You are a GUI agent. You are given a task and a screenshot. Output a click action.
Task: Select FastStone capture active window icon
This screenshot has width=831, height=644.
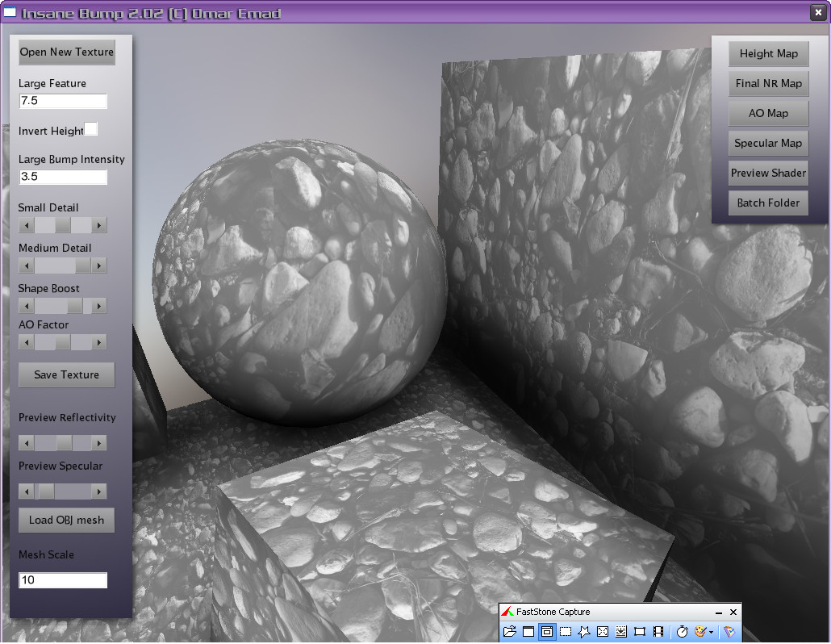pos(528,631)
